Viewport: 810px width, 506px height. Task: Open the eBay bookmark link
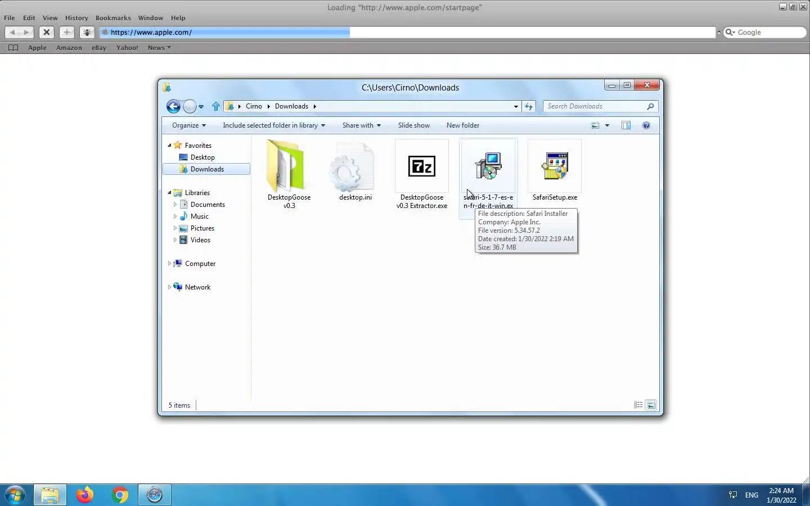tap(99, 48)
